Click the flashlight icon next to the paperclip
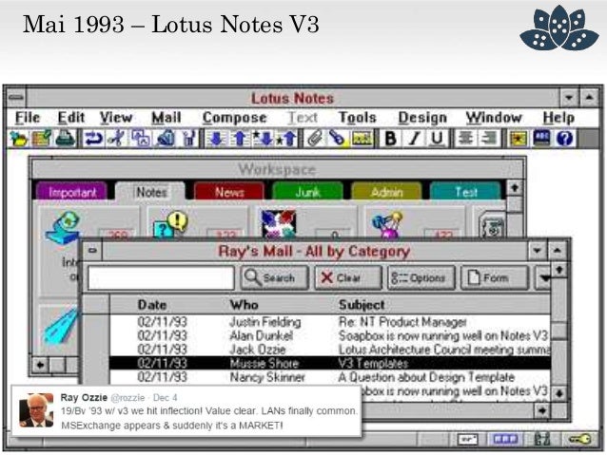Viewport: 607px width, 455px height. 337,139
